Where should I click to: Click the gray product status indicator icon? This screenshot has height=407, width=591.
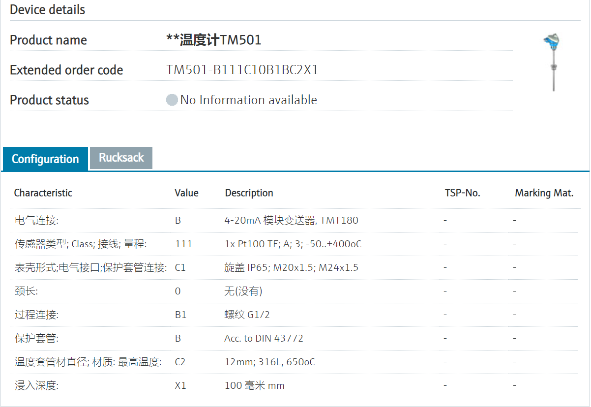coord(172,100)
